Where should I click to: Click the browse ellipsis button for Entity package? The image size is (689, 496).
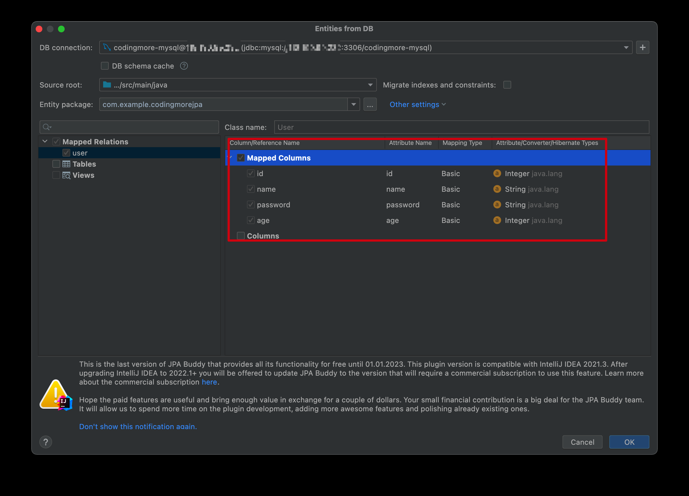tap(370, 104)
